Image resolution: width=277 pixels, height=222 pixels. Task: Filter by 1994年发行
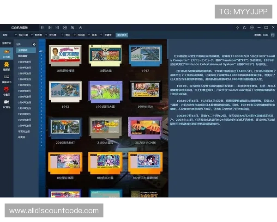click(24, 125)
